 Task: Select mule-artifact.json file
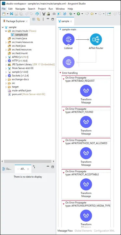pos(19,90)
